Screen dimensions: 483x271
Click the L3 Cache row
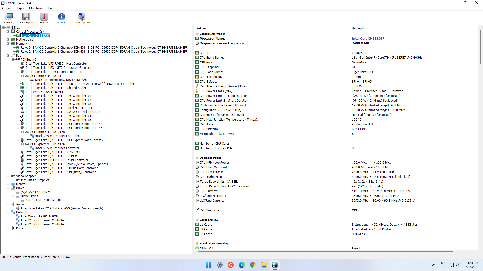[337, 234]
